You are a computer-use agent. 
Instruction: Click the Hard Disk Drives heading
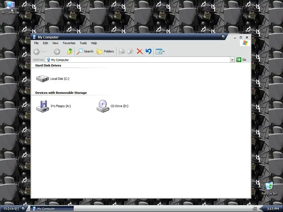[x=48, y=65]
